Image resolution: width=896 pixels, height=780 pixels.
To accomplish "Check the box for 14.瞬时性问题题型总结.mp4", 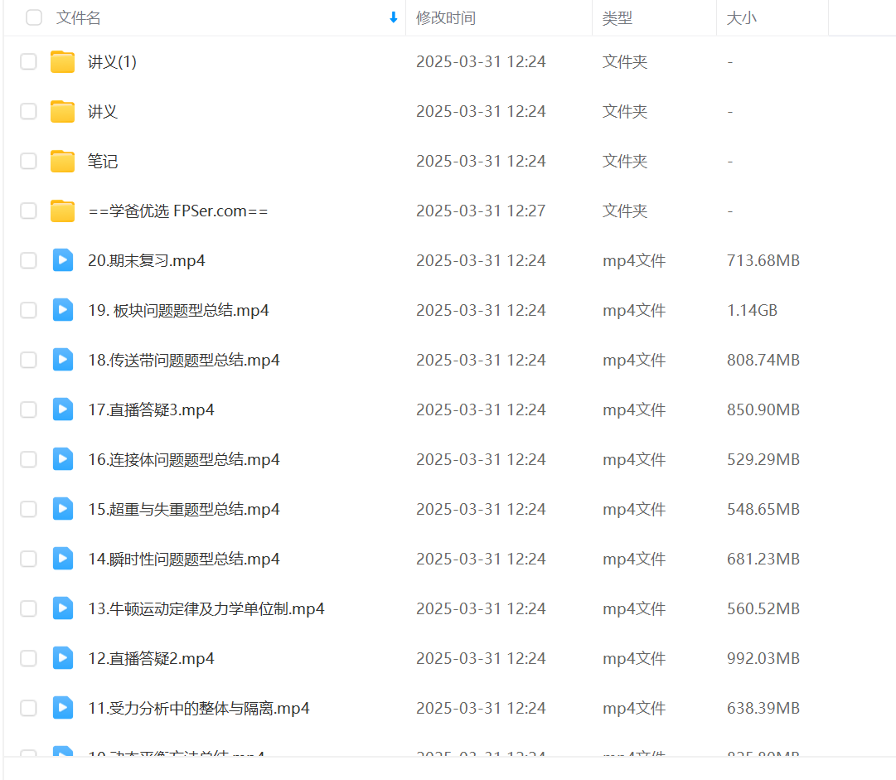I will pyautogui.click(x=28, y=559).
